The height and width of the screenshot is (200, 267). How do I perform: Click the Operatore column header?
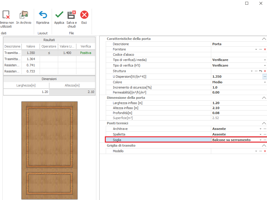[x=49, y=46]
